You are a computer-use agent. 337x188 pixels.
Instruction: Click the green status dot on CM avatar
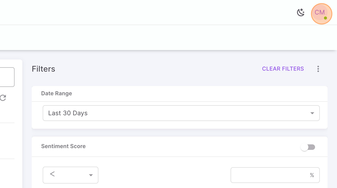click(325, 18)
